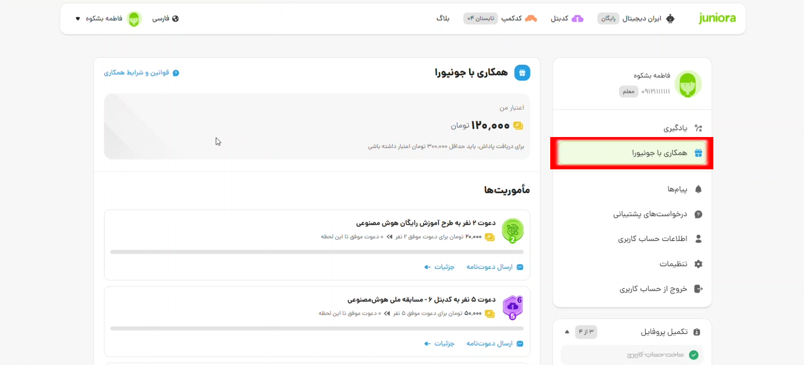Viewport: 804px width, 365px height.
Task: Click envelope icon in the ۵ نفر mission
Action: (x=520, y=344)
